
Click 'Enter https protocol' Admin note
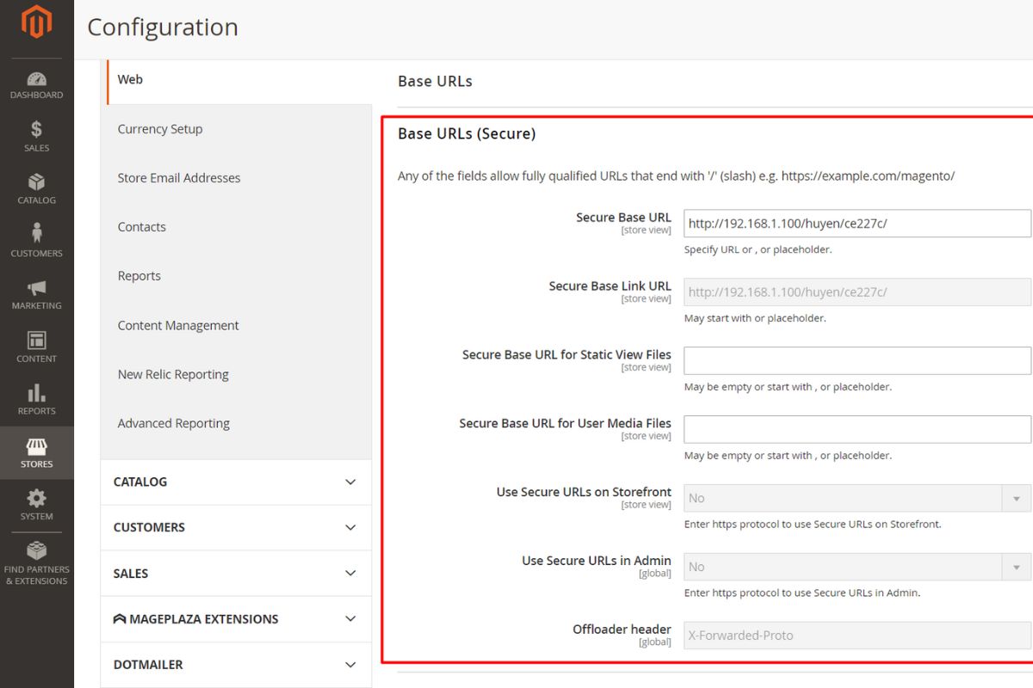click(802, 593)
